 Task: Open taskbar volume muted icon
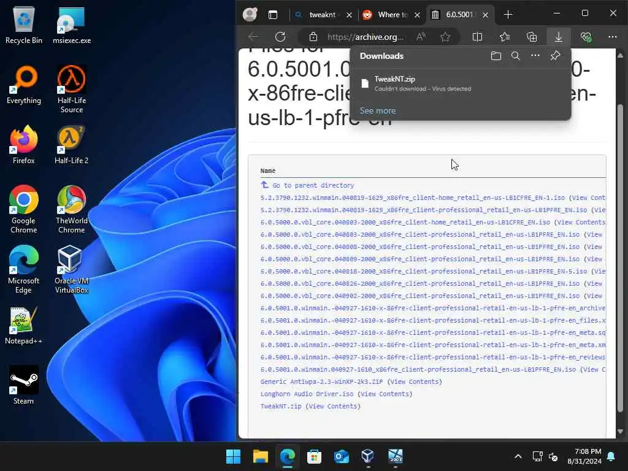(x=554, y=456)
